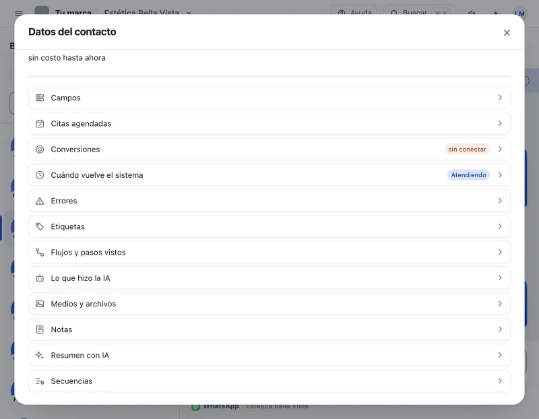Click the Secuencias list icon
Screen dimensions: 539x419
click(40, 381)
